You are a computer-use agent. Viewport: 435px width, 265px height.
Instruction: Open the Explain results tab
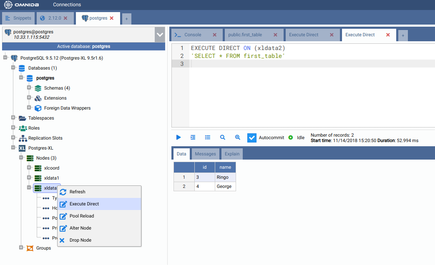(x=232, y=154)
